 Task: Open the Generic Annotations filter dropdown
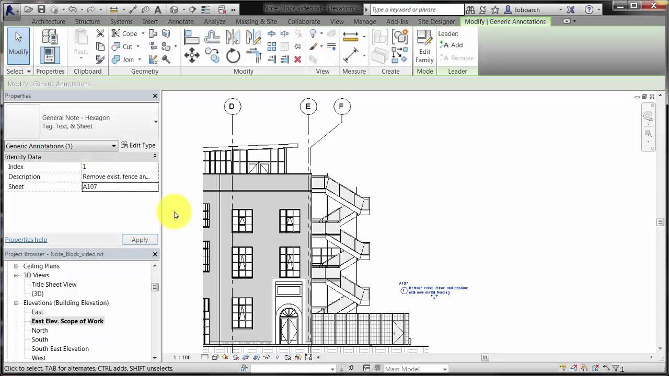[x=113, y=146]
